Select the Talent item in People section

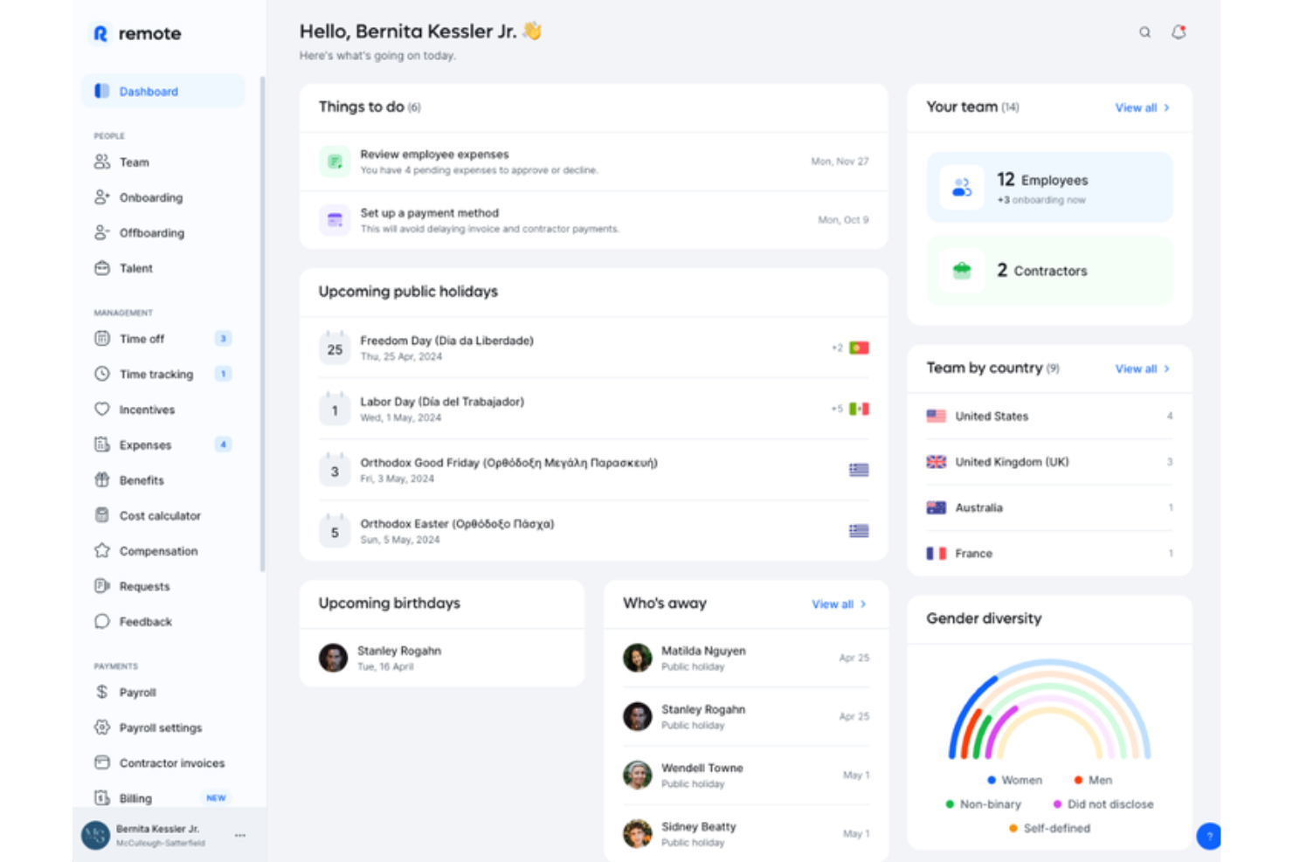pos(136,268)
